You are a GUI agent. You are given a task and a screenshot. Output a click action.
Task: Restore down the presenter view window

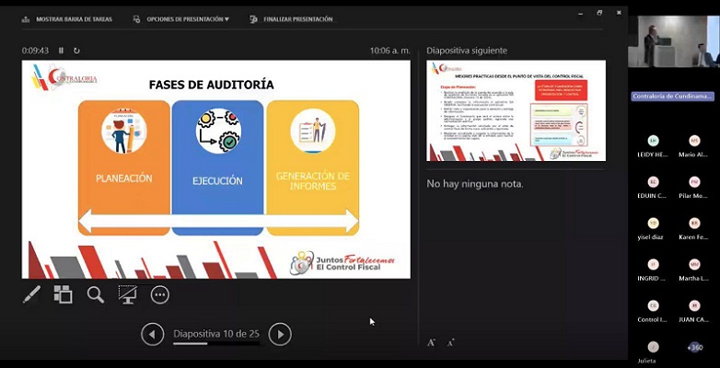click(599, 13)
